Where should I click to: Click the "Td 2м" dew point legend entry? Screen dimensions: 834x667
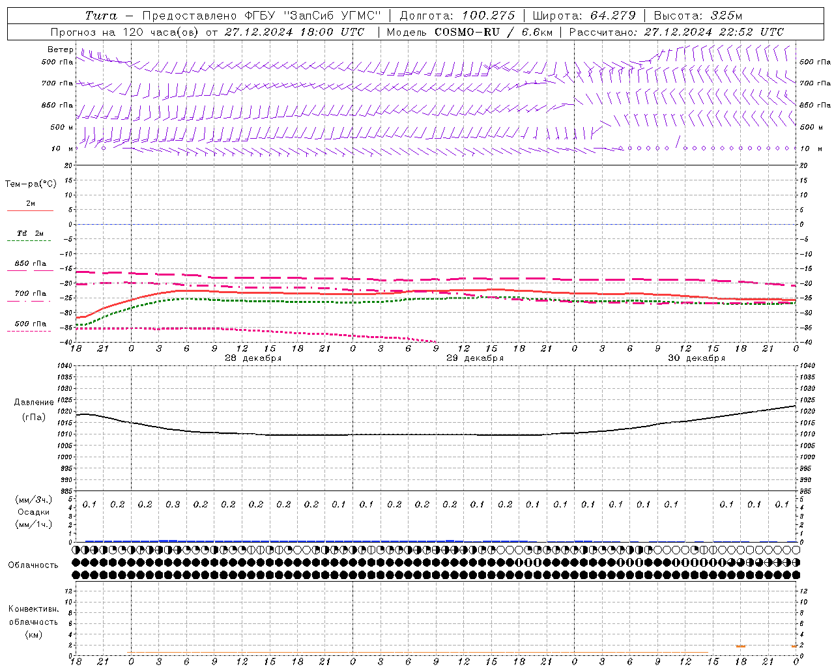coord(30,233)
